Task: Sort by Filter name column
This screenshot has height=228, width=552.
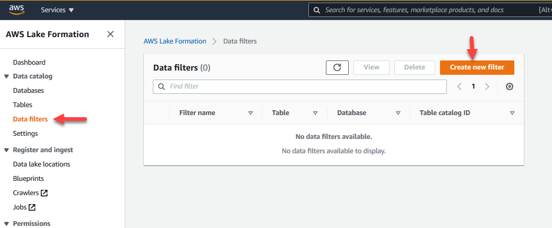Action: pos(251,113)
